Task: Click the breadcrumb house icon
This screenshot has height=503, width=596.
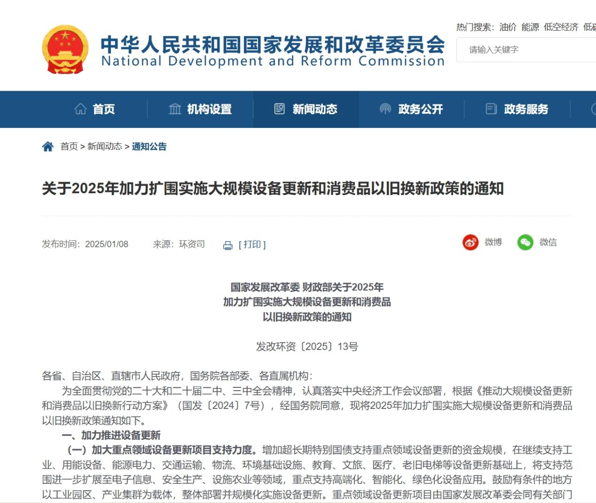Action: point(48,147)
